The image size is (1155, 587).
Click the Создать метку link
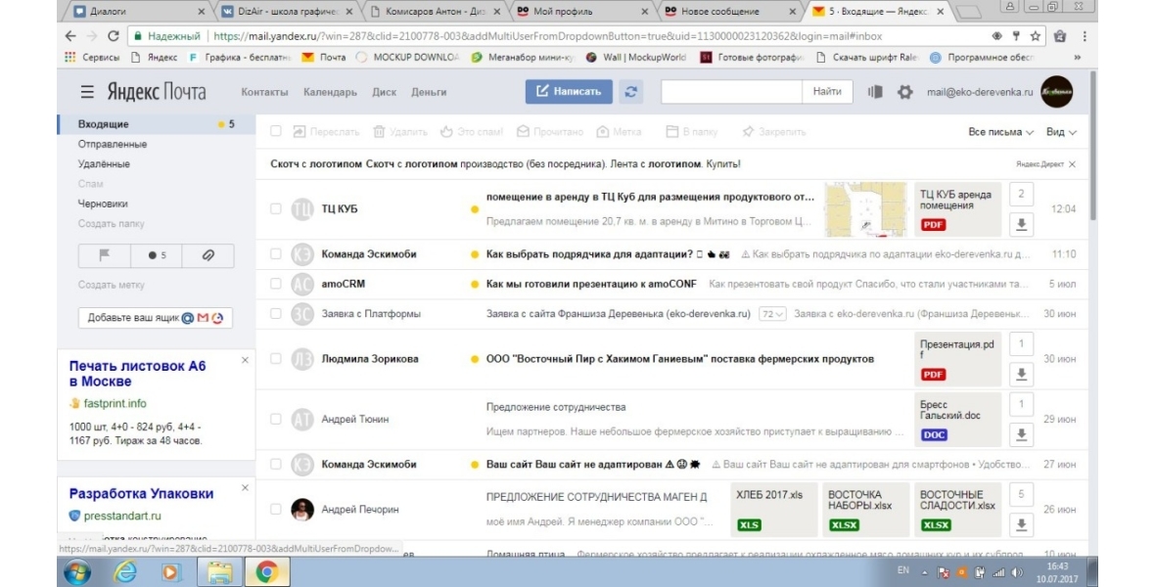(112, 285)
